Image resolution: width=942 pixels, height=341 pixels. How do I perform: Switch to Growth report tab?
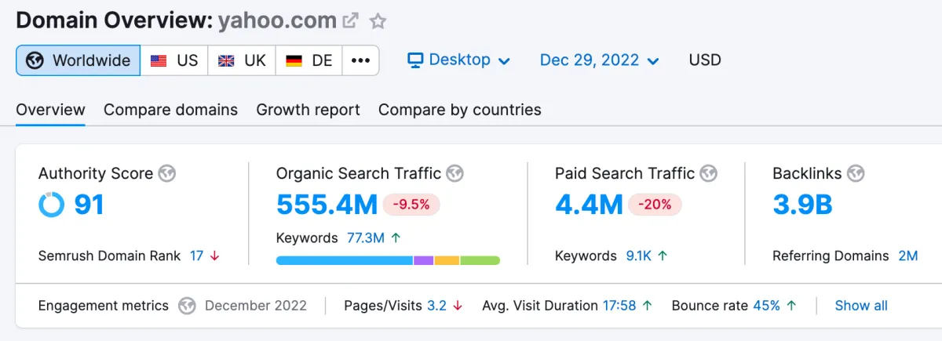[x=308, y=110]
